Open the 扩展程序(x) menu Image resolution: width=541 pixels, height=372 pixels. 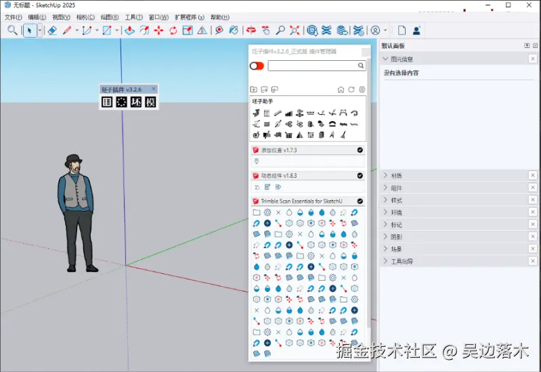coord(190,17)
